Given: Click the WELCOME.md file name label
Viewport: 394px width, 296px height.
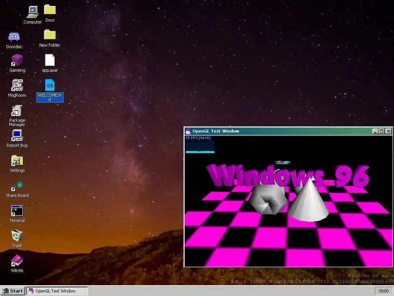Looking at the screenshot, I should (x=50, y=98).
